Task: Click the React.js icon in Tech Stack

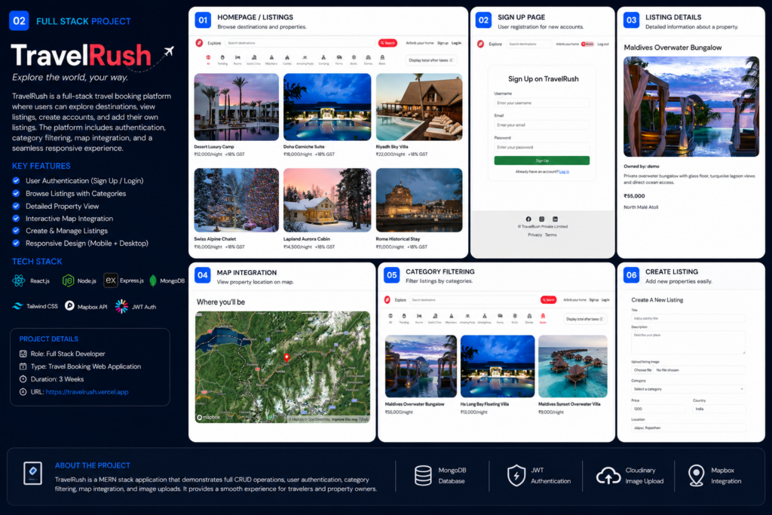Action: pyautogui.click(x=19, y=280)
